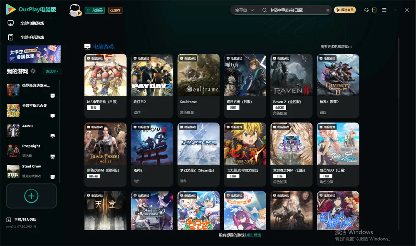Click the mini-window mode icon
The image size is (416, 246).
point(374,10)
